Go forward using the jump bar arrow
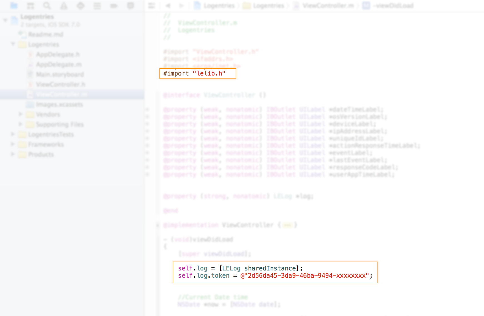The width and height of the screenshot is (484, 316). [181, 6]
